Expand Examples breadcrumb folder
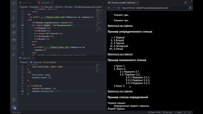Viewport: 203px width, 114px height. (x=34, y=7)
